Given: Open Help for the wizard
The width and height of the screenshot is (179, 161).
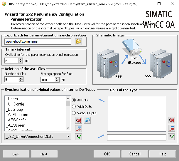Looking at the screenshot, I should [x=163, y=154].
